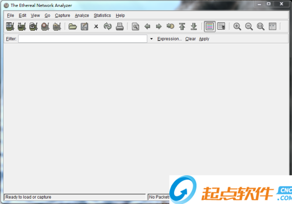This screenshot has width=292, height=204.
Task: Click the Filter: label button
Action: click(x=11, y=39)
